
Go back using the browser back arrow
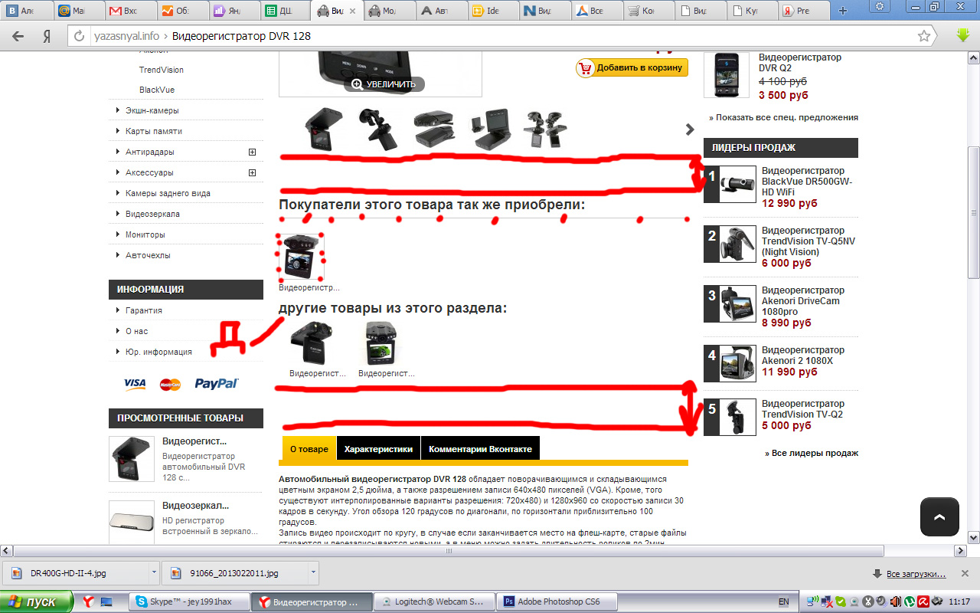click(18, 36)
